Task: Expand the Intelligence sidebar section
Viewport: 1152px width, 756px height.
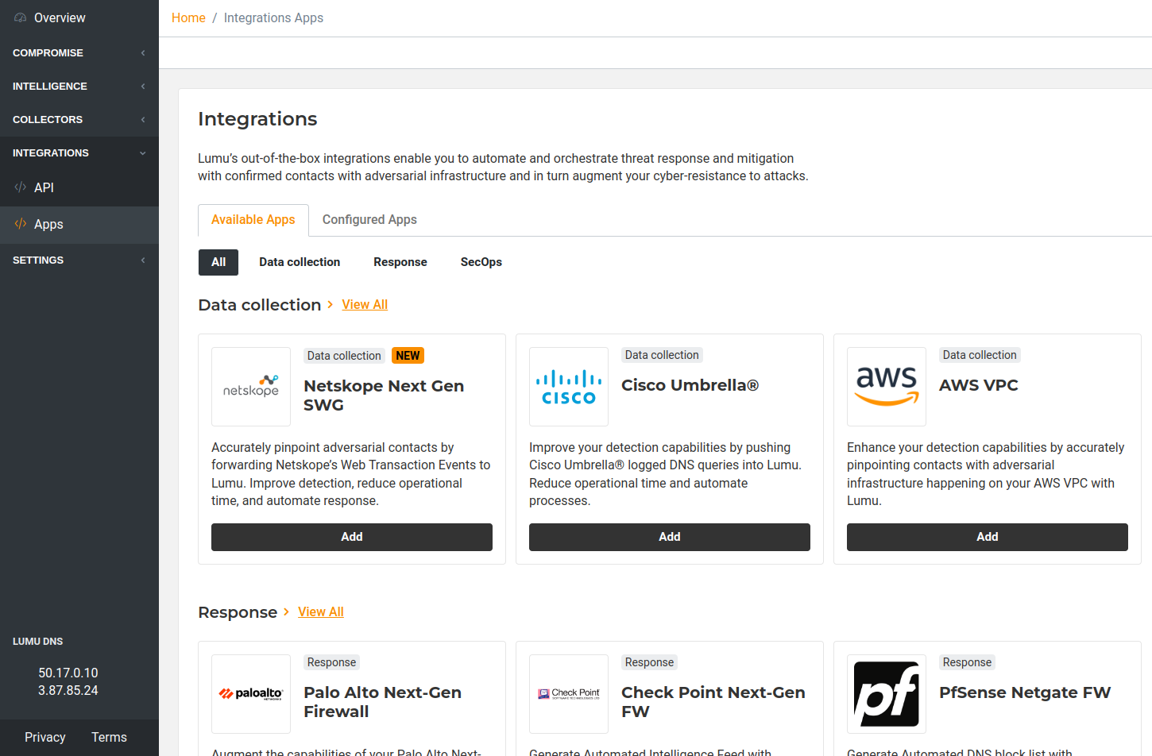Action: [x=79, y=87]
